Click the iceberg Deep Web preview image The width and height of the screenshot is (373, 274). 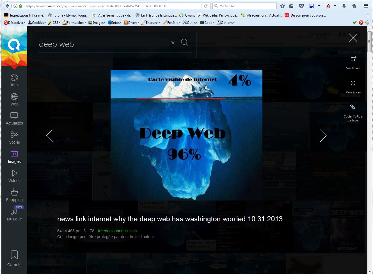(x=186, y=135)
